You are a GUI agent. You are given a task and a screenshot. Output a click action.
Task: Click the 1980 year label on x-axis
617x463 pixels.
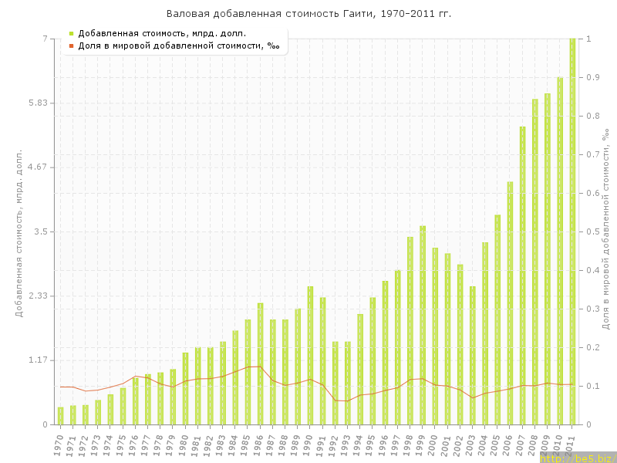[x=184, y=444]
